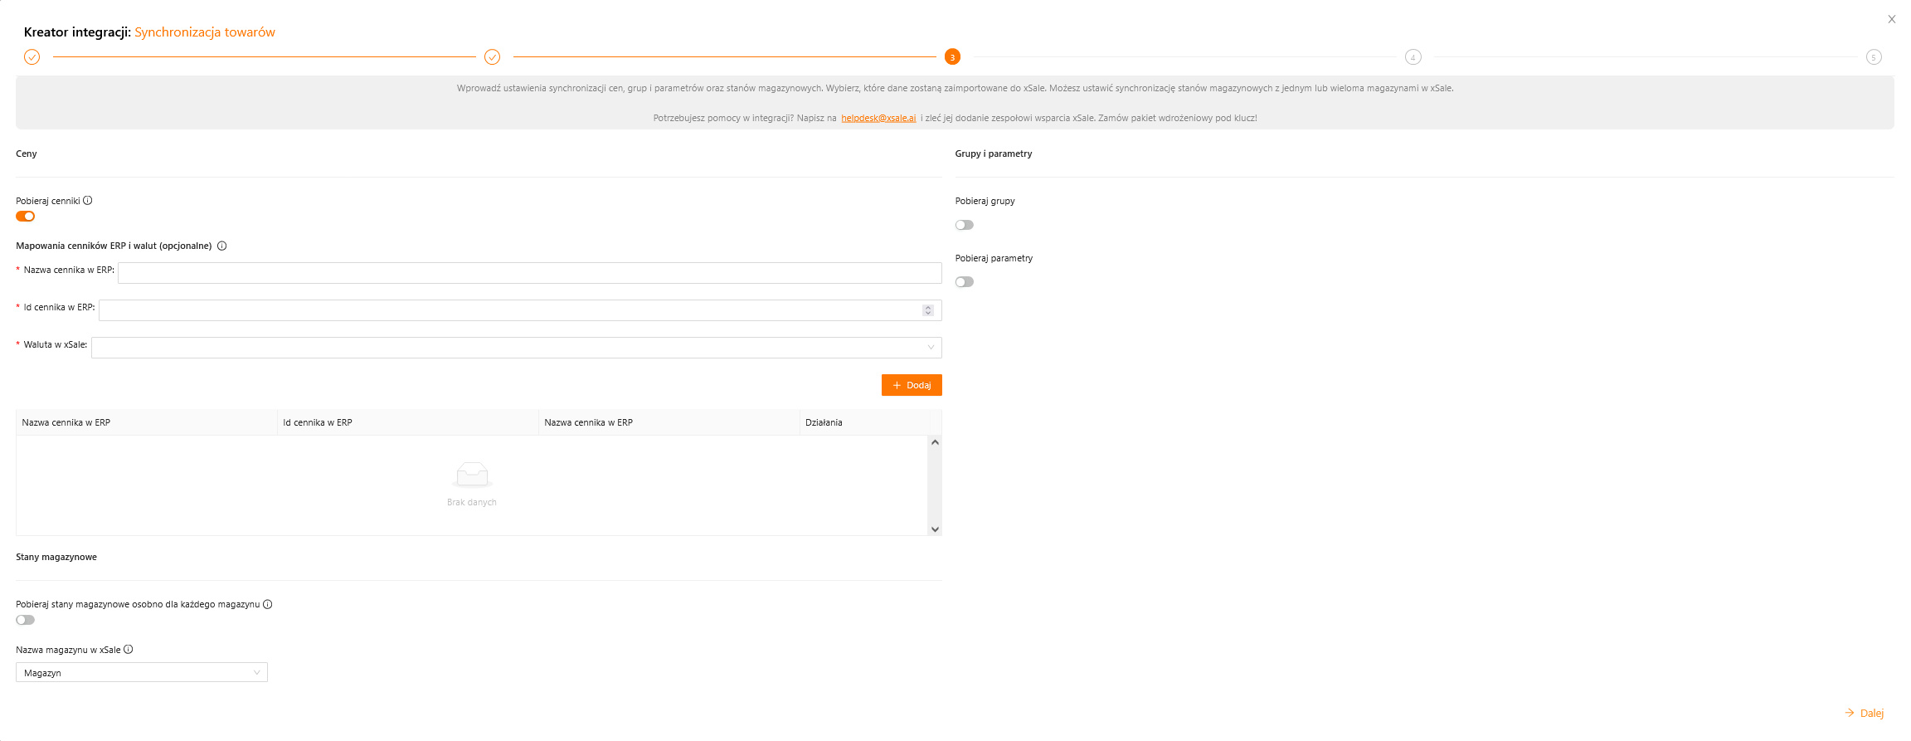Viewport: 1911px width, 741px height.
Task: Toggle separate stock levels per warehouse
Action: (26, 620)
